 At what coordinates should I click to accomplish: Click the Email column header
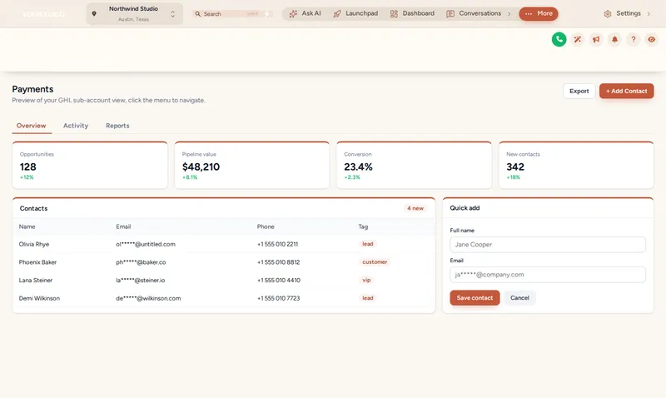tap(123, 226)
